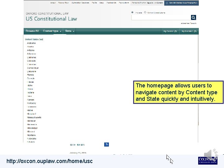Select Illinois from the state list

30,89
